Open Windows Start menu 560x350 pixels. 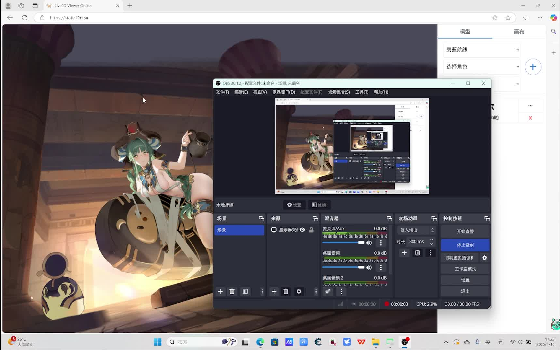157,342
